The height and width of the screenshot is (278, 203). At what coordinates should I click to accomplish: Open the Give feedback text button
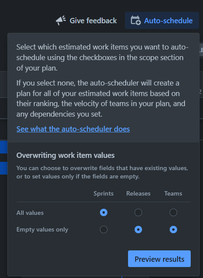pos(93,21)
